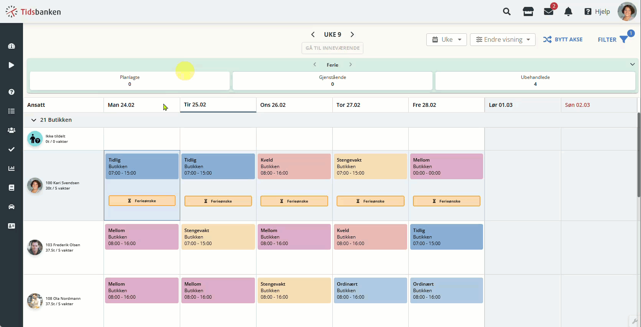Click the play icon in sidebar

pyautogui.click(x=12, y=65)
